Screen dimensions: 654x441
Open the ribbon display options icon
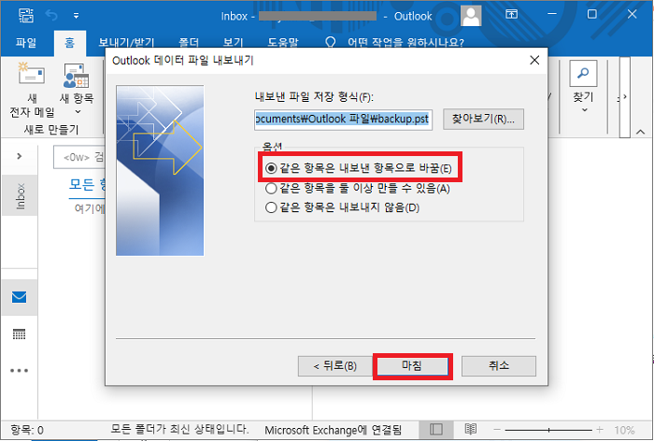(511, 15)
